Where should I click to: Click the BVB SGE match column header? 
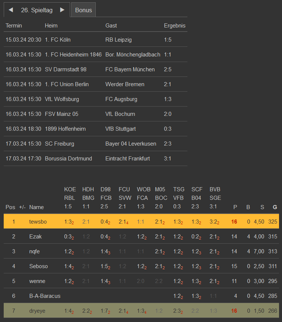pyautogui.click(x=215, y=198)
